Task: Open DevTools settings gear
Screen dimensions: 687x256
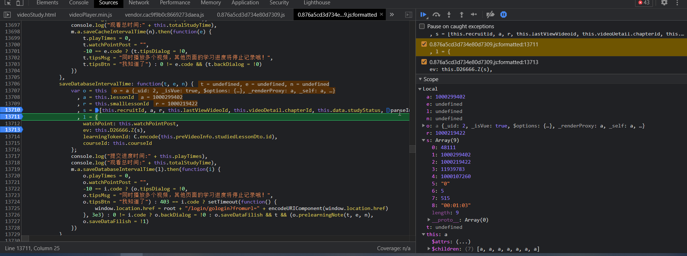Action: (664, 3)
